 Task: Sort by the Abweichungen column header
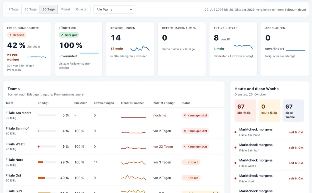point(104,103)
